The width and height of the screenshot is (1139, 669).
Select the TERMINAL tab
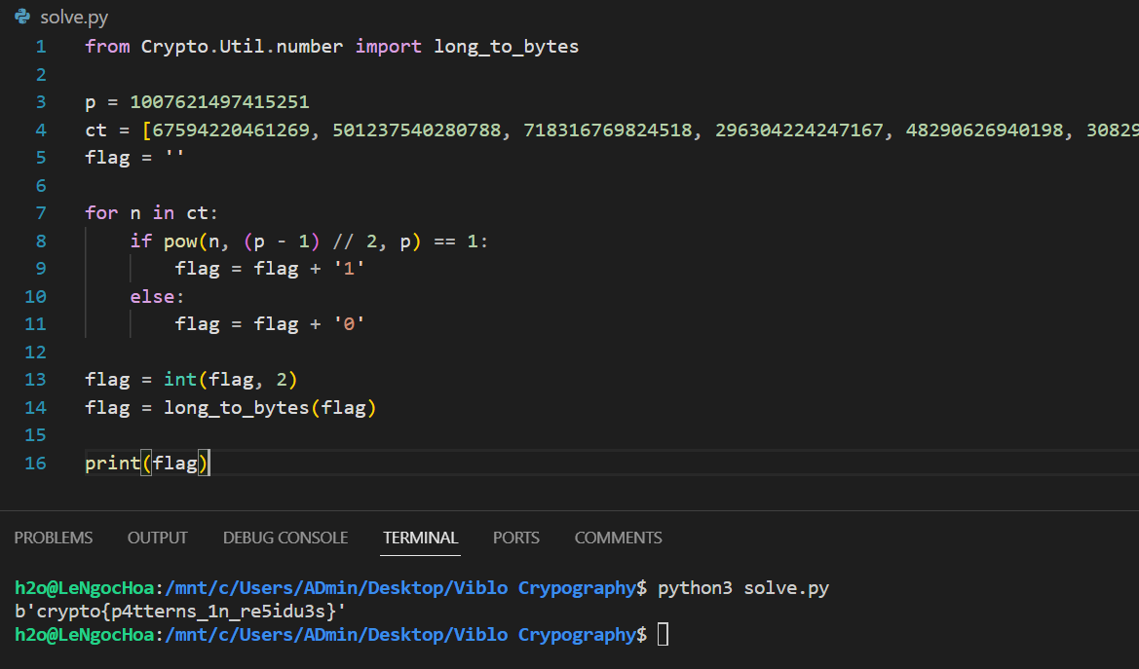[420, 537]
